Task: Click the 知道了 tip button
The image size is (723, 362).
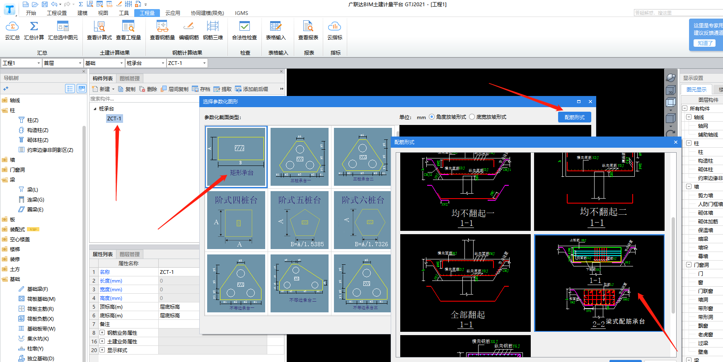Action: [x=705, y=43]
